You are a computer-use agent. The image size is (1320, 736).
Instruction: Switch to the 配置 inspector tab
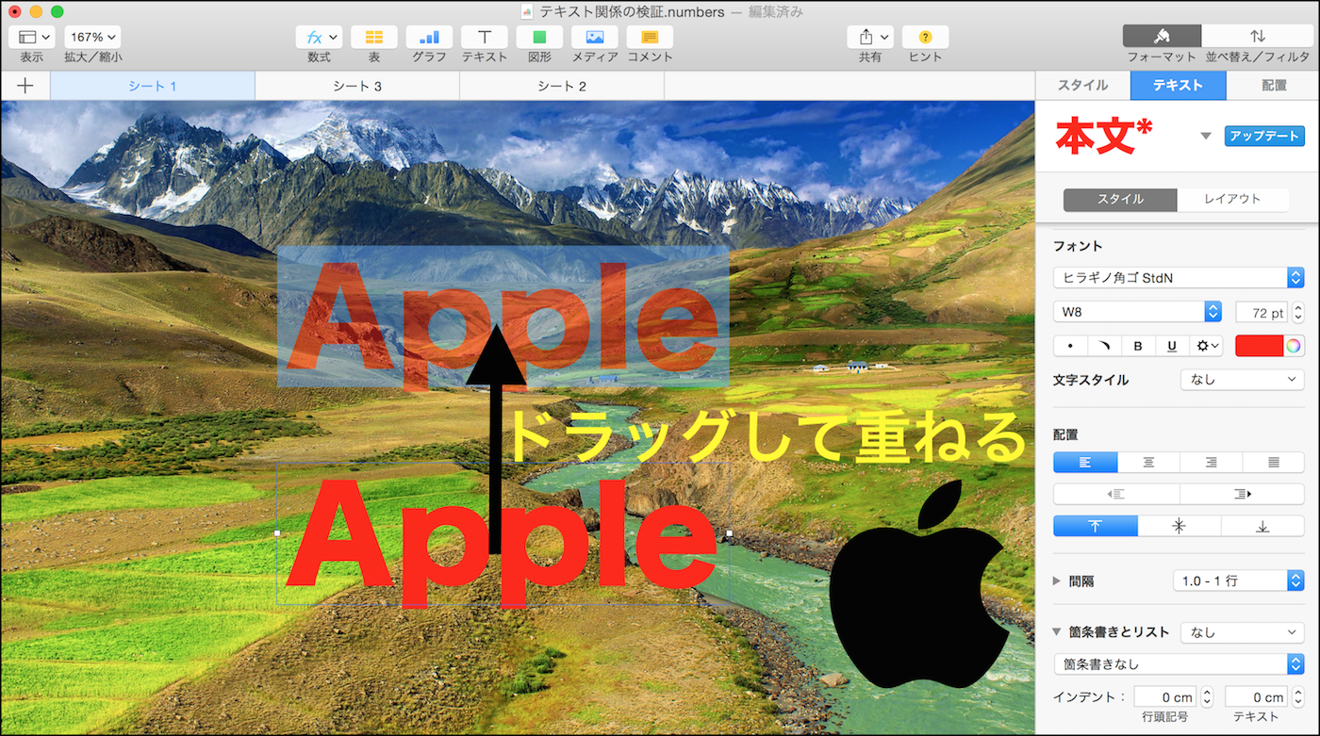pos(1274,85)
